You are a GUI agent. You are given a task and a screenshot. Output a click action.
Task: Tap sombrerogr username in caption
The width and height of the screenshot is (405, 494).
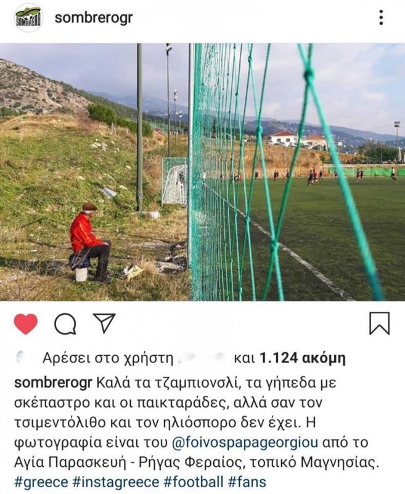(x=54, y=383)
